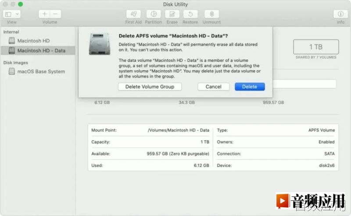The image size is (351, 216).
Task: Click the Capacity 1 TB table value
Action: tap(205, 142)
